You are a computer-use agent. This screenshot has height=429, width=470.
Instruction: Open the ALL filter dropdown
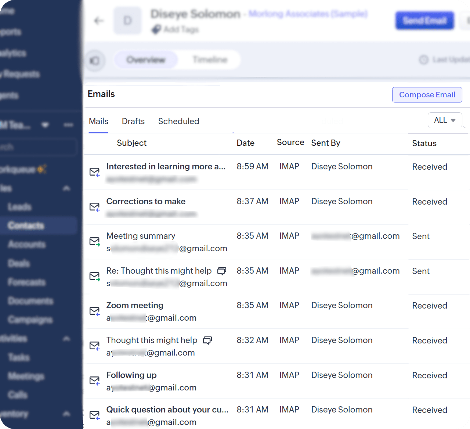(445, 120)
